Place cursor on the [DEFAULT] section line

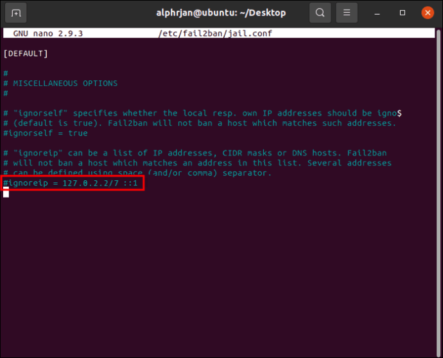click(26, 54)
